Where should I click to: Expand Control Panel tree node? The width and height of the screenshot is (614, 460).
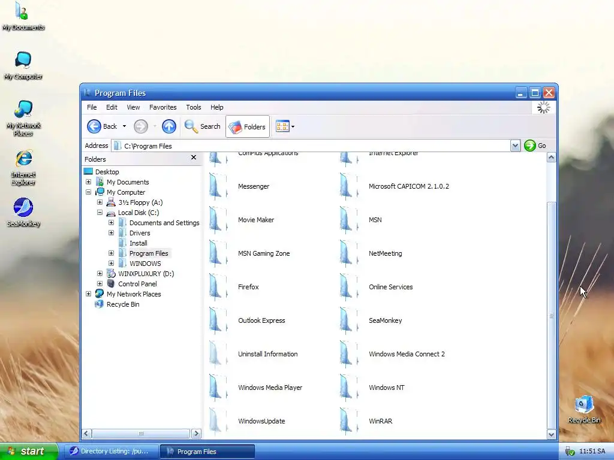point(100,283)
